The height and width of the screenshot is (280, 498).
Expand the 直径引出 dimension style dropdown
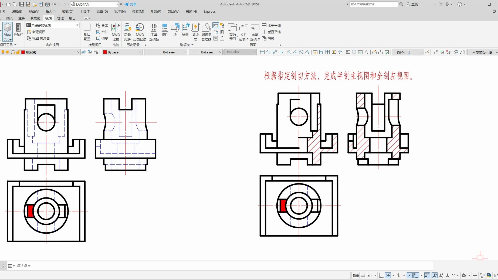(x=407, y=52)
